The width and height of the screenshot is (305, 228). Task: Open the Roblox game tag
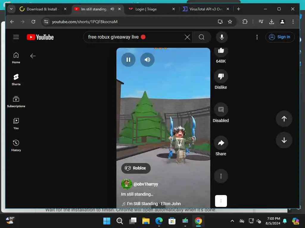coord(136,168)
